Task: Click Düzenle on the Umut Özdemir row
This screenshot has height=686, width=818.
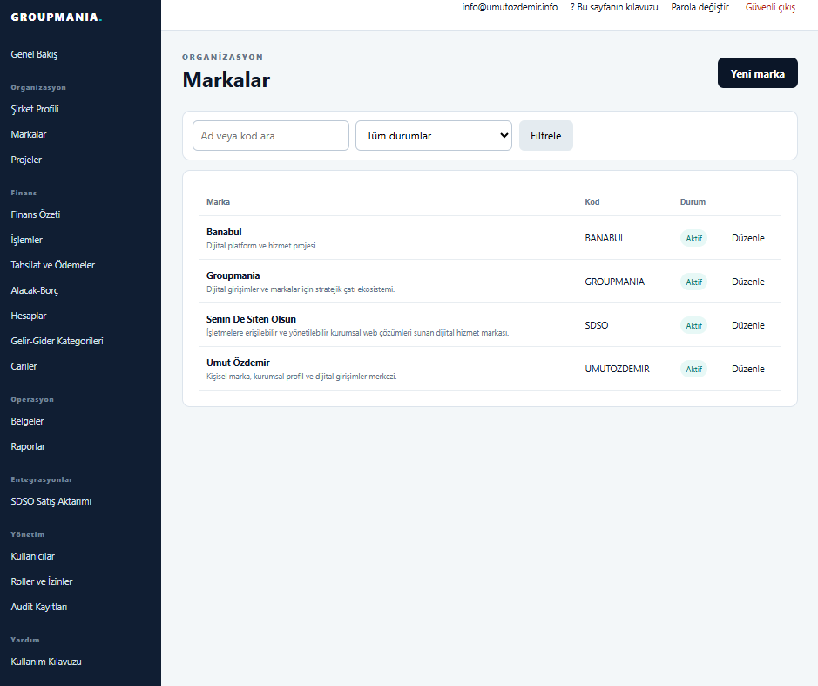Action: pyautogui.click(x=748, y=369)
